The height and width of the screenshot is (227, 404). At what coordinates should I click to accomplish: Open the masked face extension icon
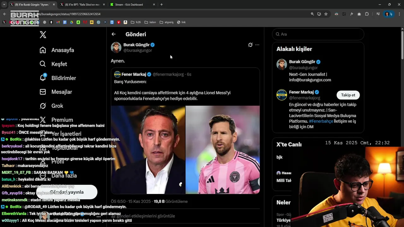(x=336, y=14)
